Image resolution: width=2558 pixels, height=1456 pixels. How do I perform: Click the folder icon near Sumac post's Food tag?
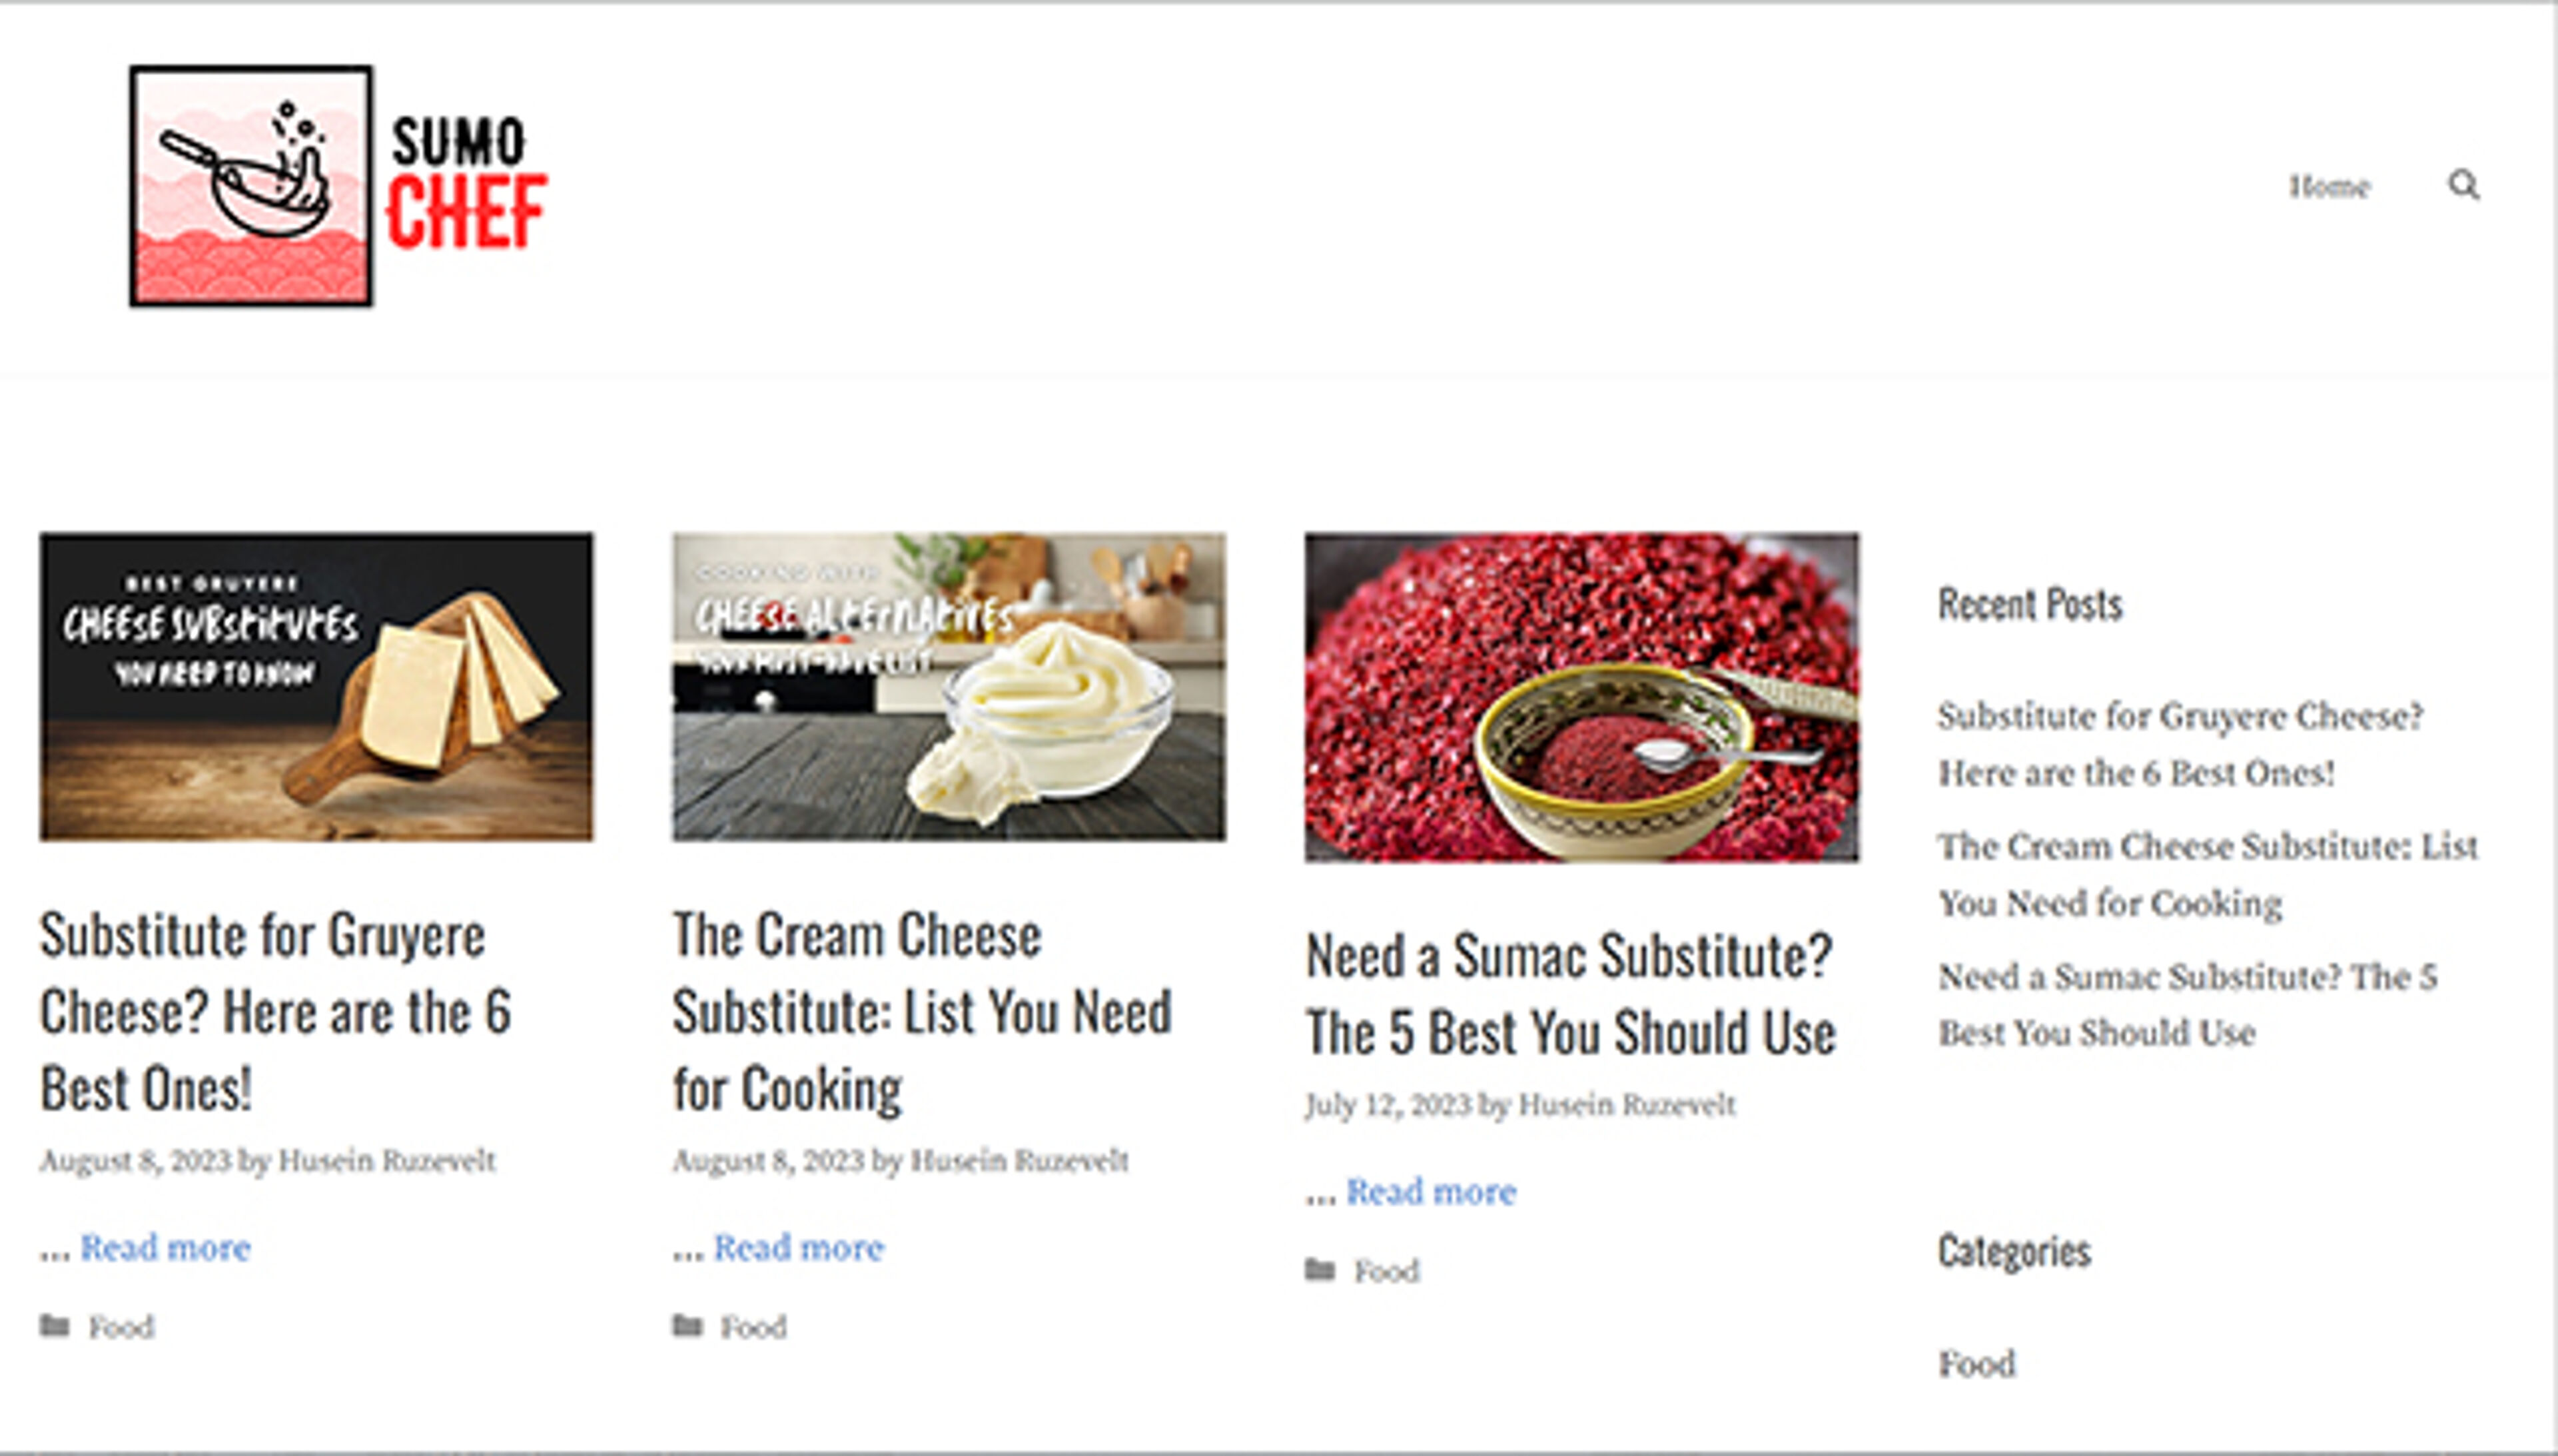tap(1320, 1270)
